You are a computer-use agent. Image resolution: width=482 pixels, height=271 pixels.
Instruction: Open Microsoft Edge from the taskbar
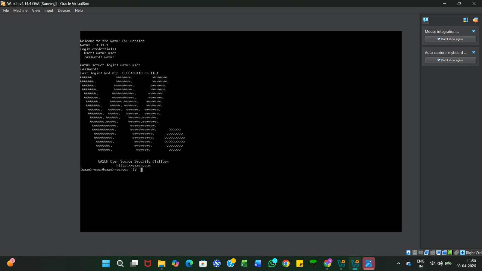coord(189,264)
